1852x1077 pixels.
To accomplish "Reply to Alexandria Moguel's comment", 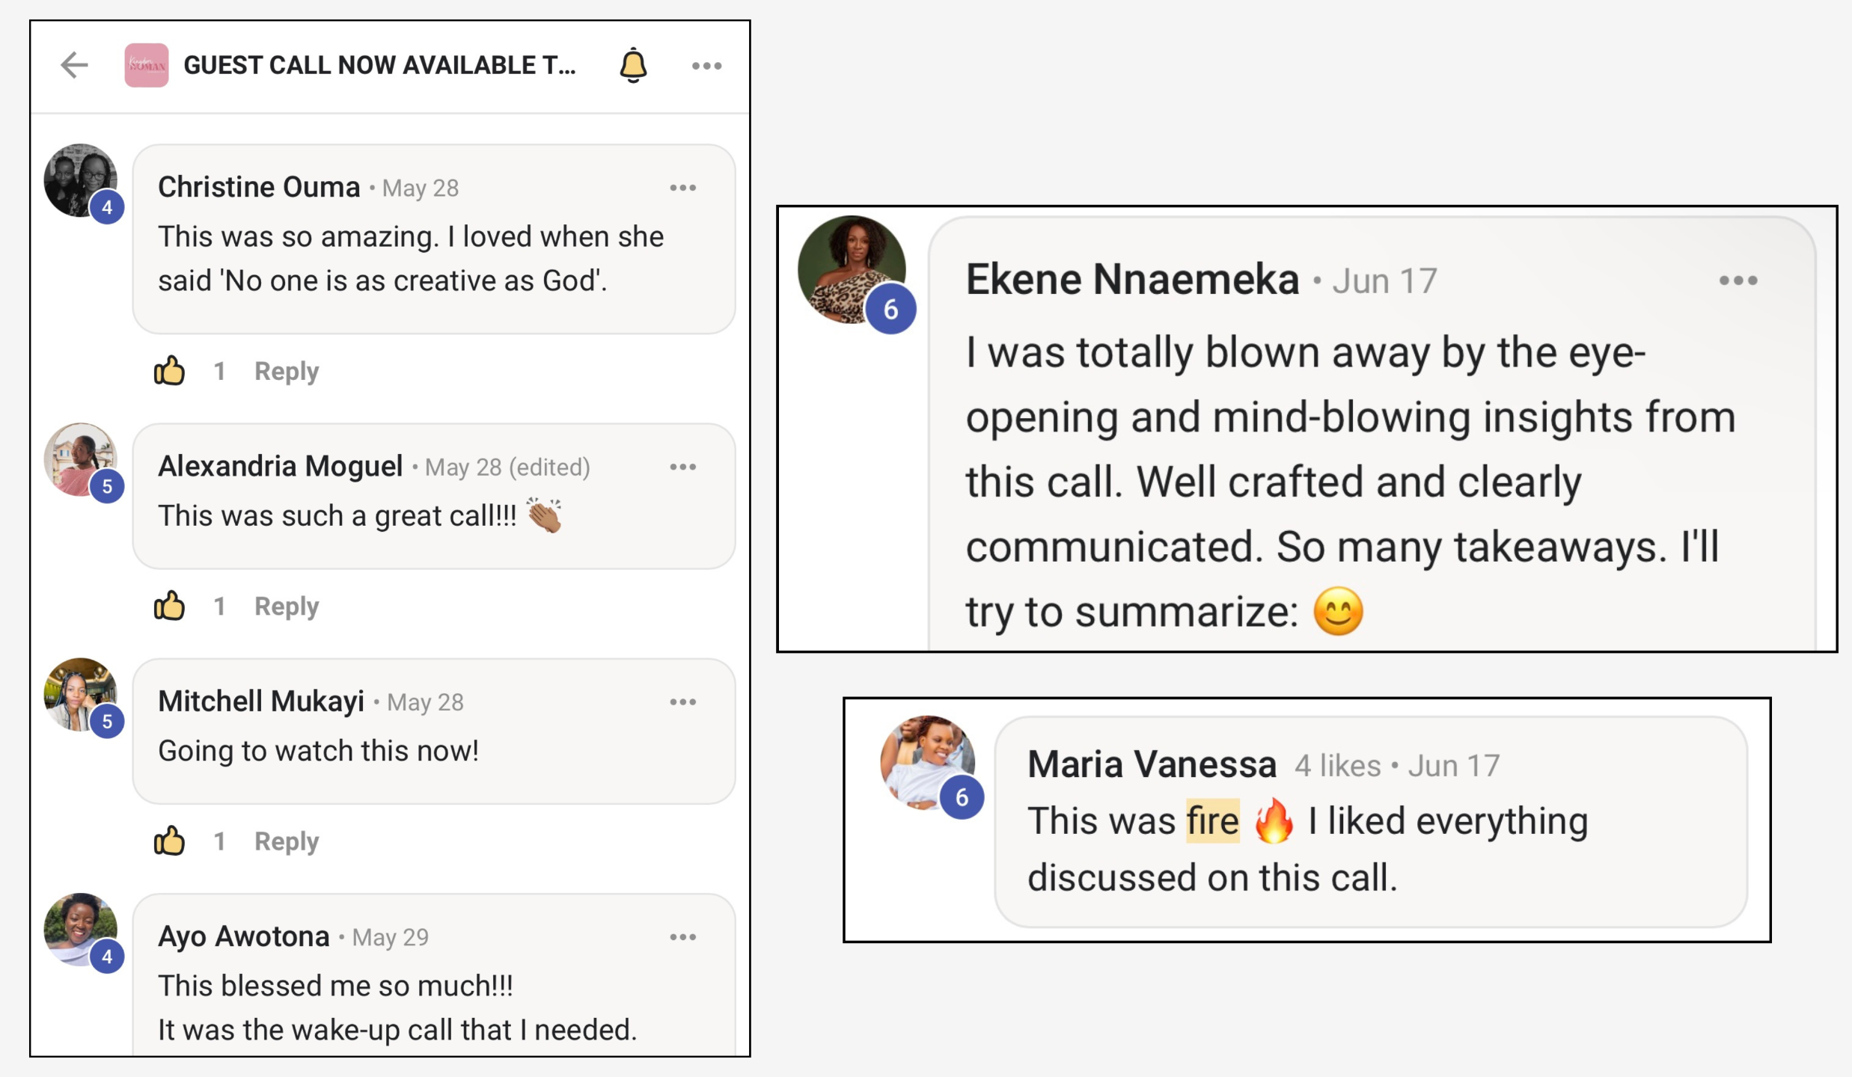I will pos(287,606).
